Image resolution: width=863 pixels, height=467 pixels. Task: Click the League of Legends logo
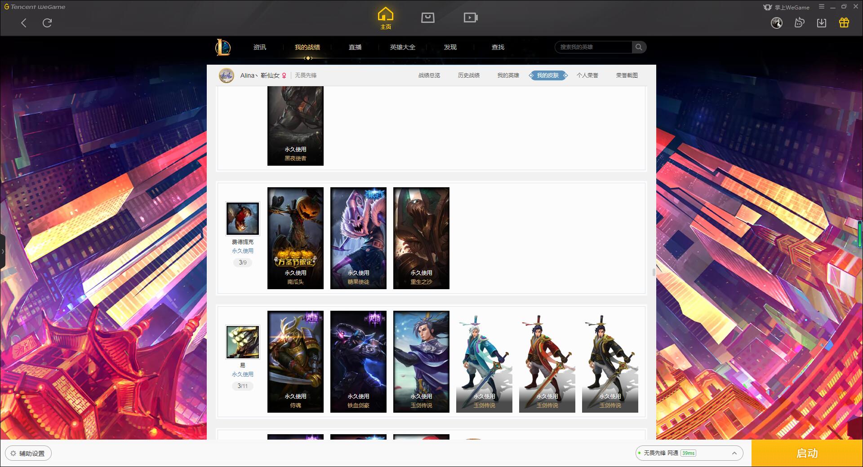point(223,47)
